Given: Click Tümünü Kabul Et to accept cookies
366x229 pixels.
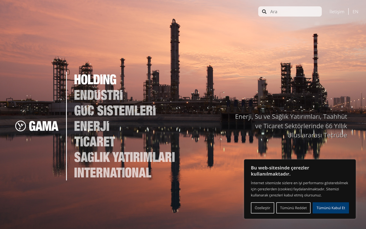Looking at the screenshot, I should point(331,208).
